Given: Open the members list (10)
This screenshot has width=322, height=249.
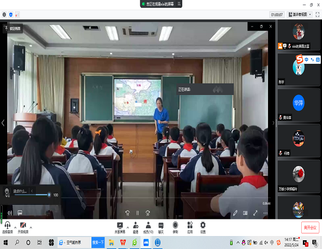Looking at the screenshot, I should 148,228.
